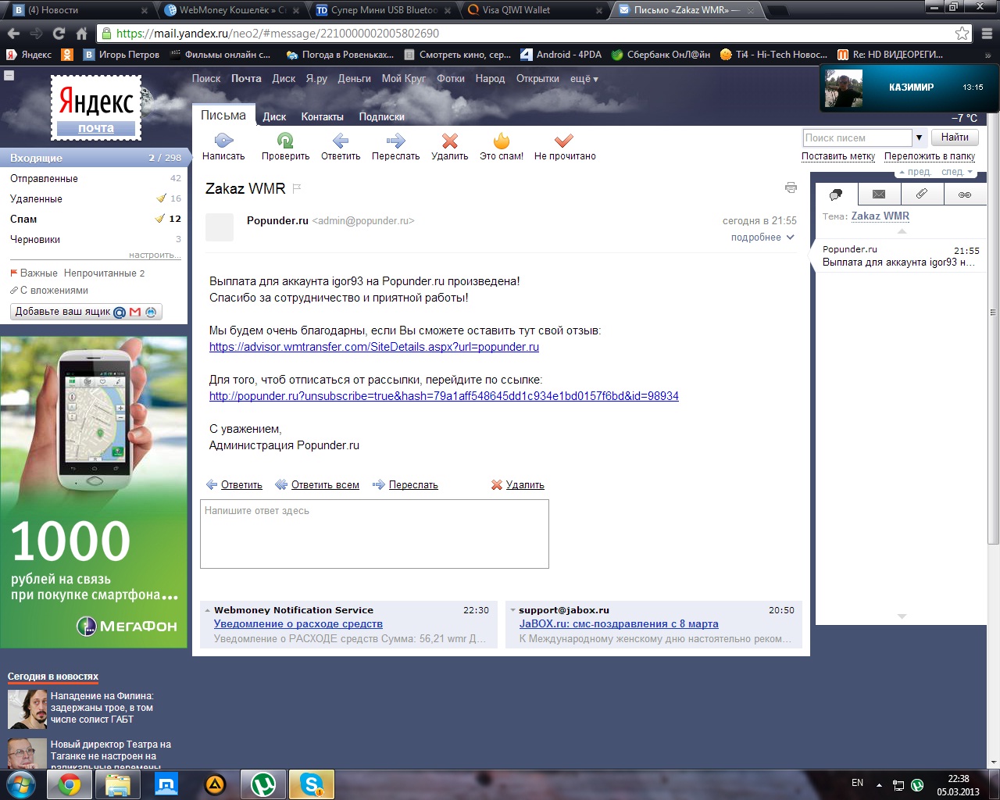
Task: Click the red X Удалить toolbar icon
Action: pyautogui.click(x=450, y=141)
